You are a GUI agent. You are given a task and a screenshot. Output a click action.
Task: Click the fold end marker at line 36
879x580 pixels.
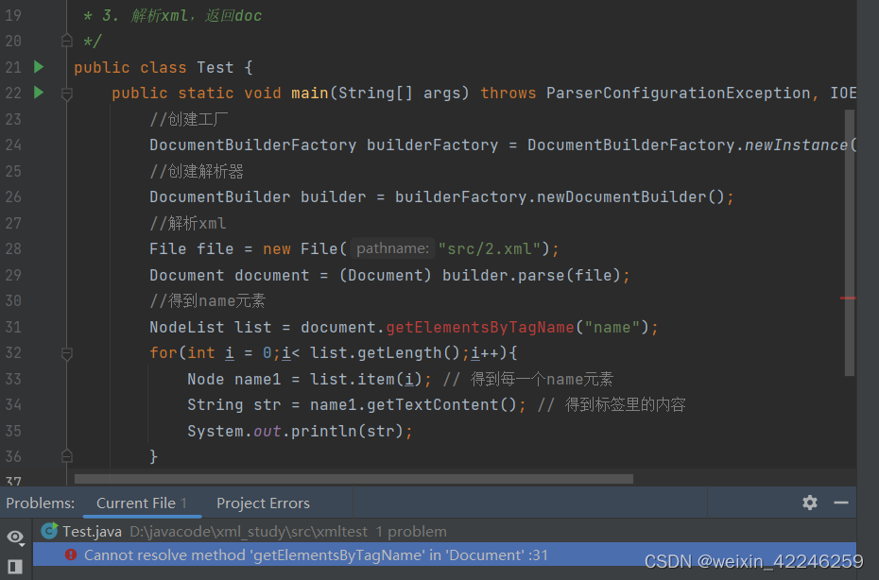click(67, 456)
